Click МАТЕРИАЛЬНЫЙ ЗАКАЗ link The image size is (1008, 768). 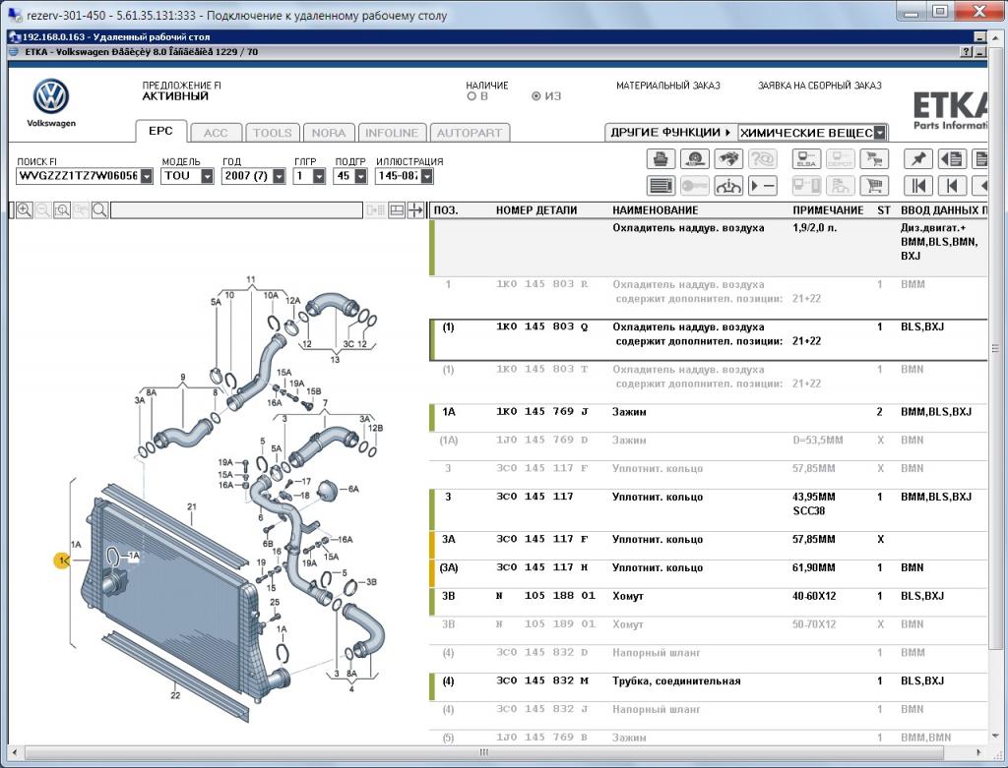coord(668,86)
